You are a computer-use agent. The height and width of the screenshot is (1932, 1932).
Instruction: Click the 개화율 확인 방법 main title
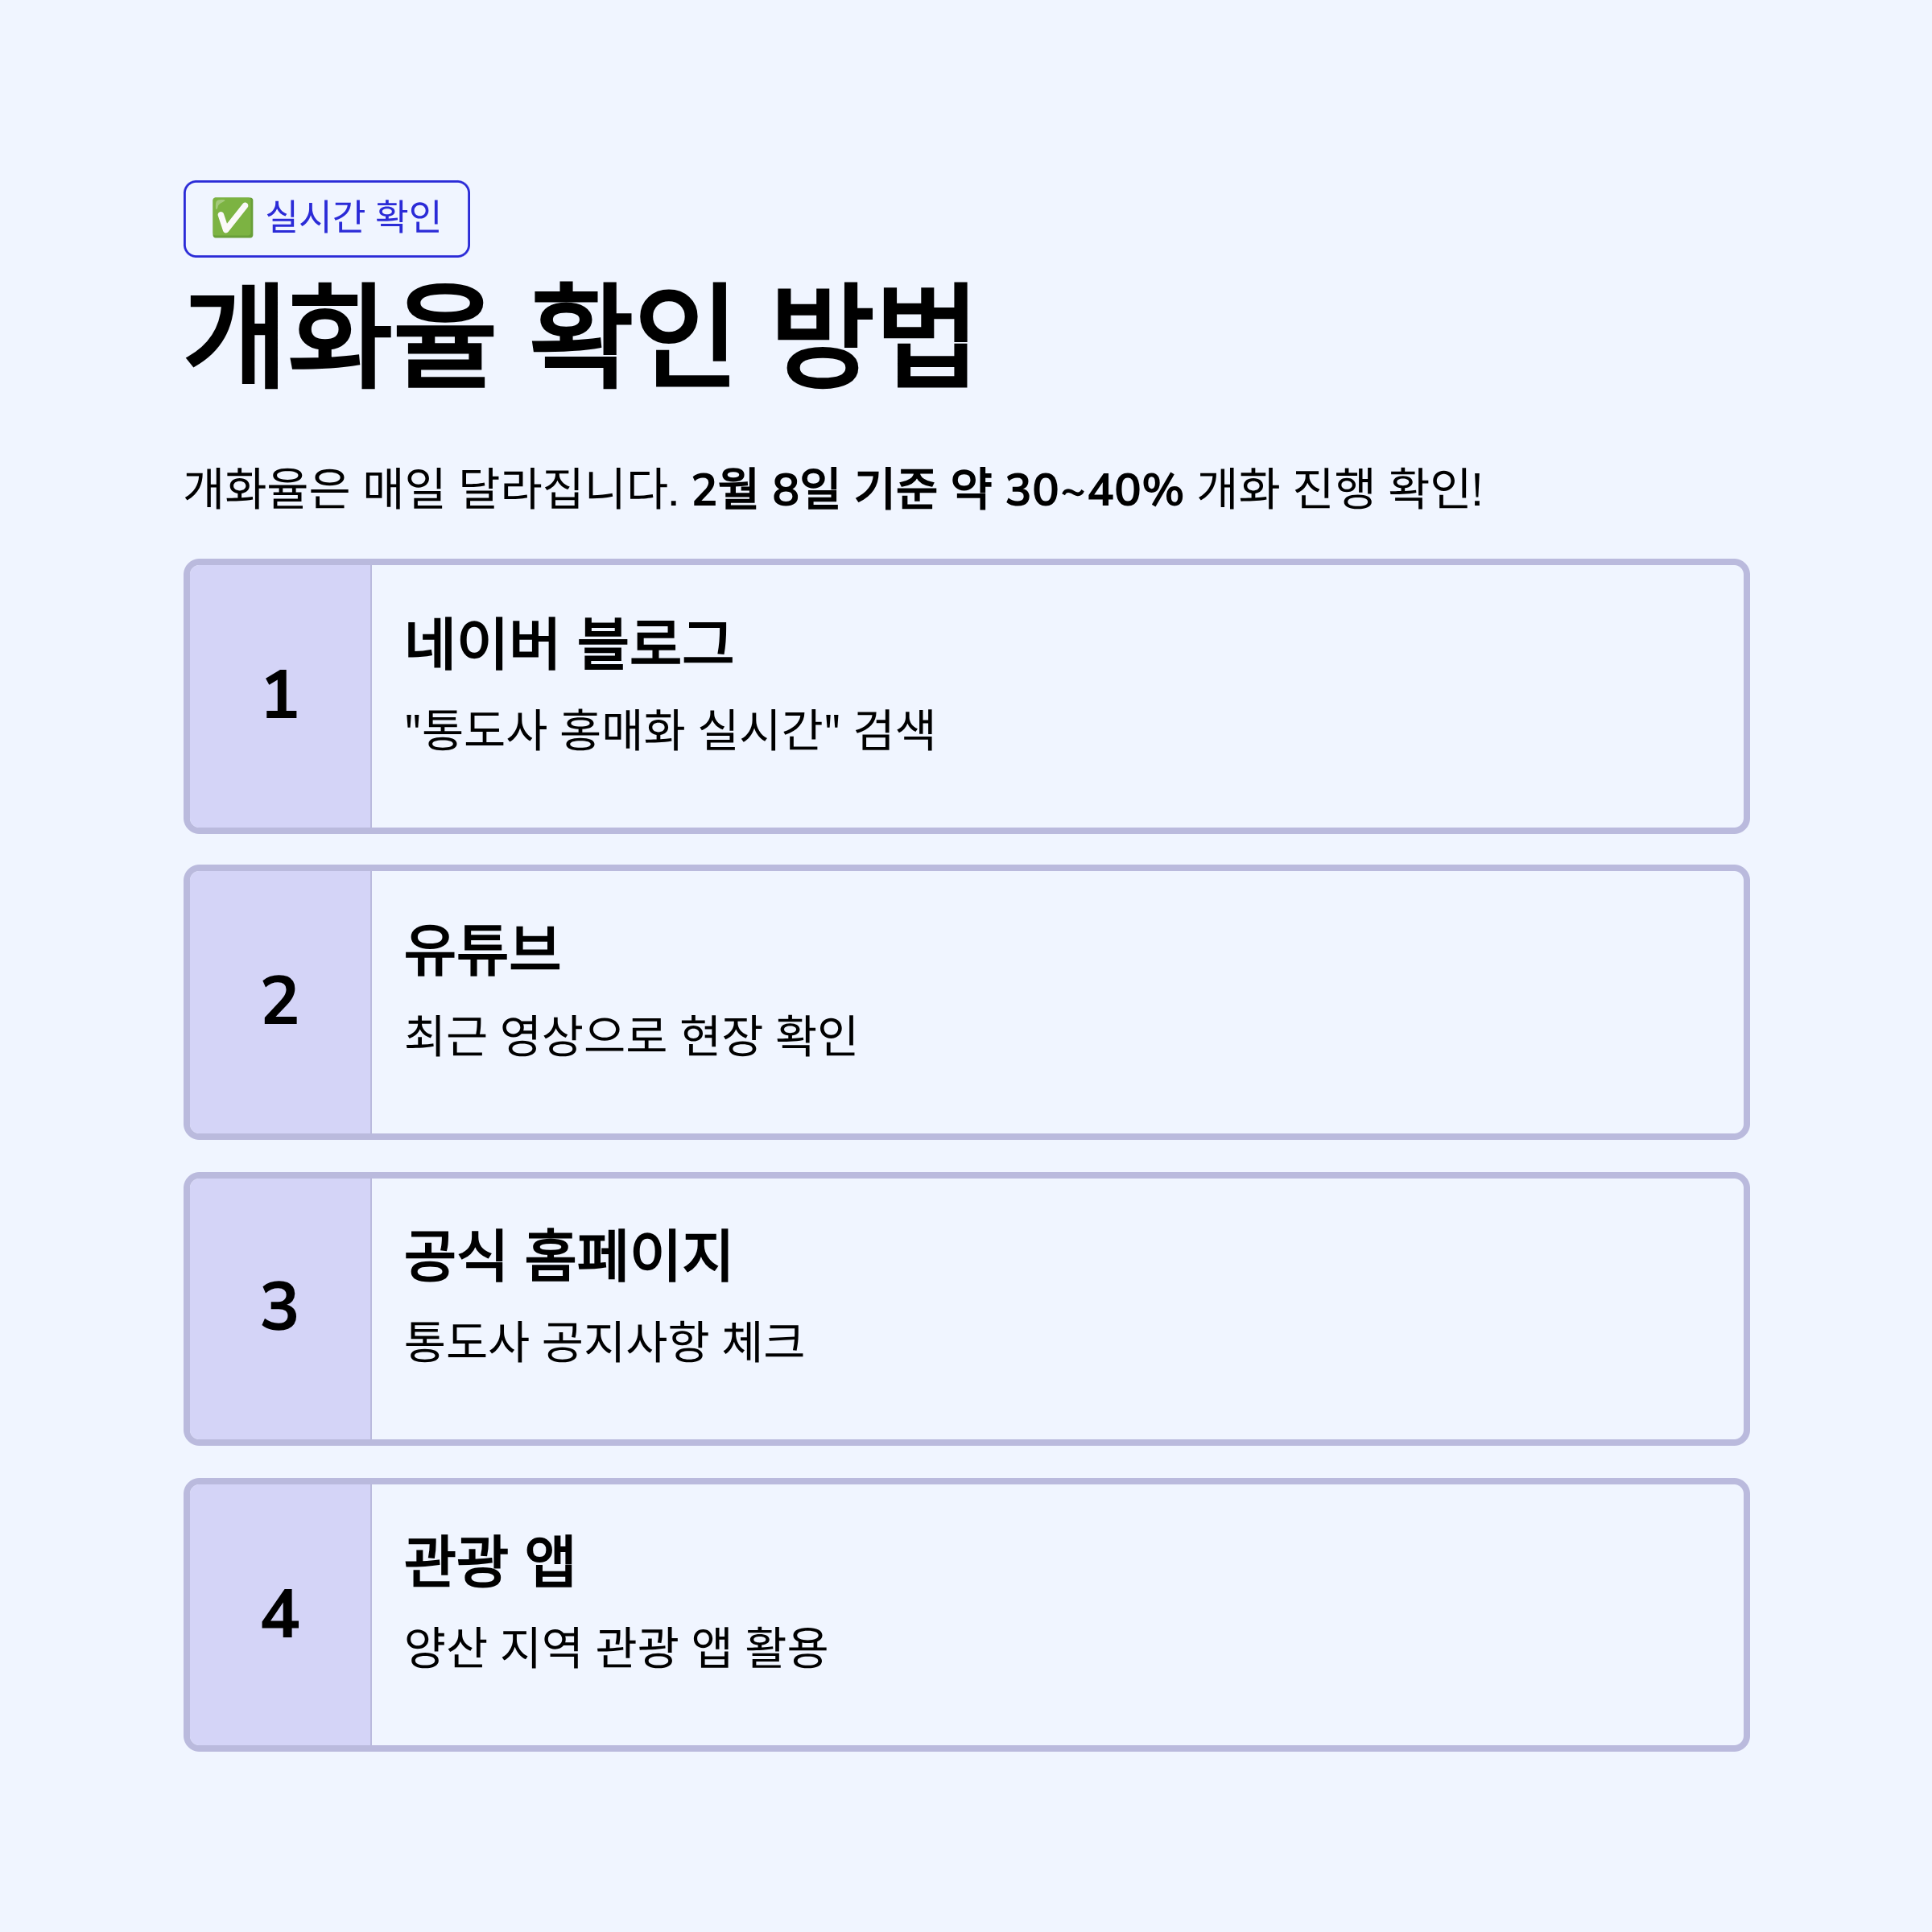click(x=579, y=335)
